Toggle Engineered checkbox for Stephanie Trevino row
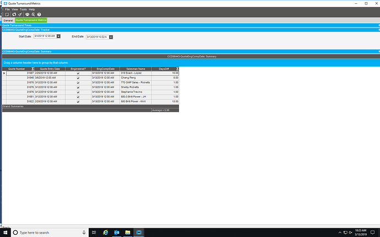 [x=78, y=92]
